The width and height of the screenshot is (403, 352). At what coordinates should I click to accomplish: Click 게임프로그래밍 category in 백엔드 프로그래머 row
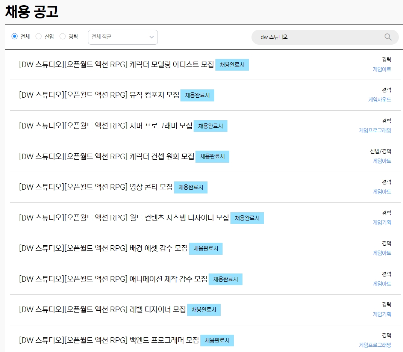(375, 345)
